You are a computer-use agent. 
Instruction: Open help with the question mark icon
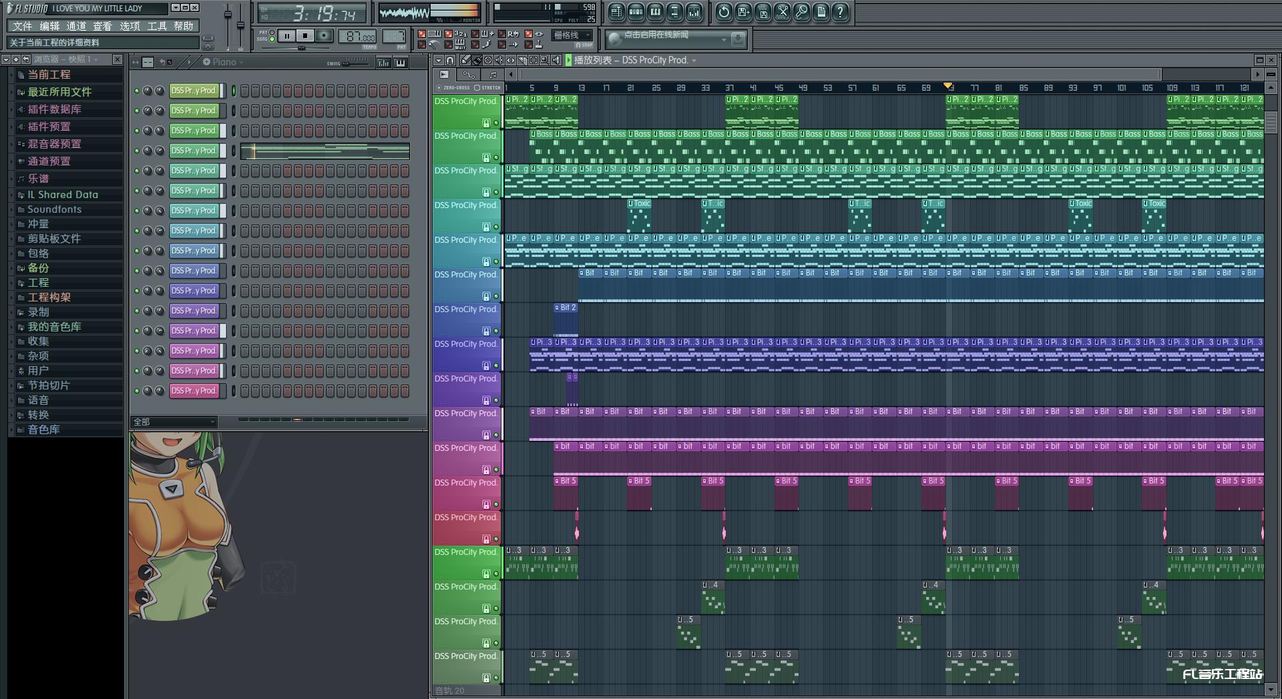tap(840, 11)
